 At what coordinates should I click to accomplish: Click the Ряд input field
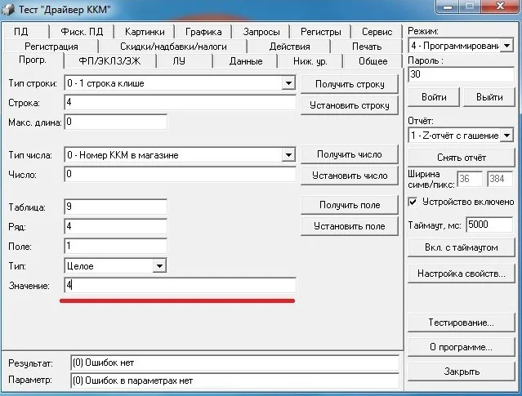(x=115, y=226)
